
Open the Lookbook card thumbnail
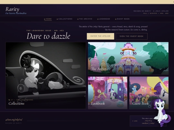tap(108, 93)
